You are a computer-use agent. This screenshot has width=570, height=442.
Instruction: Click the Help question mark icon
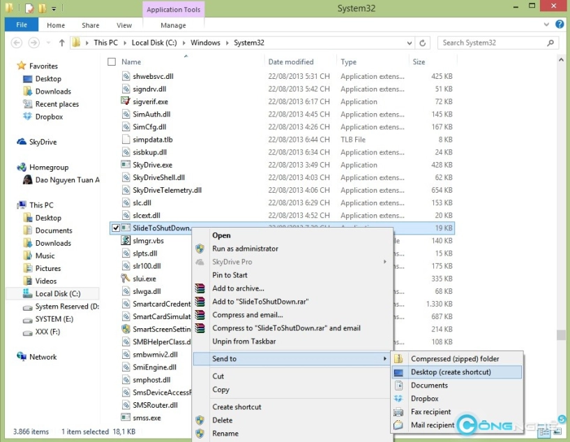(x=560, y=24)
